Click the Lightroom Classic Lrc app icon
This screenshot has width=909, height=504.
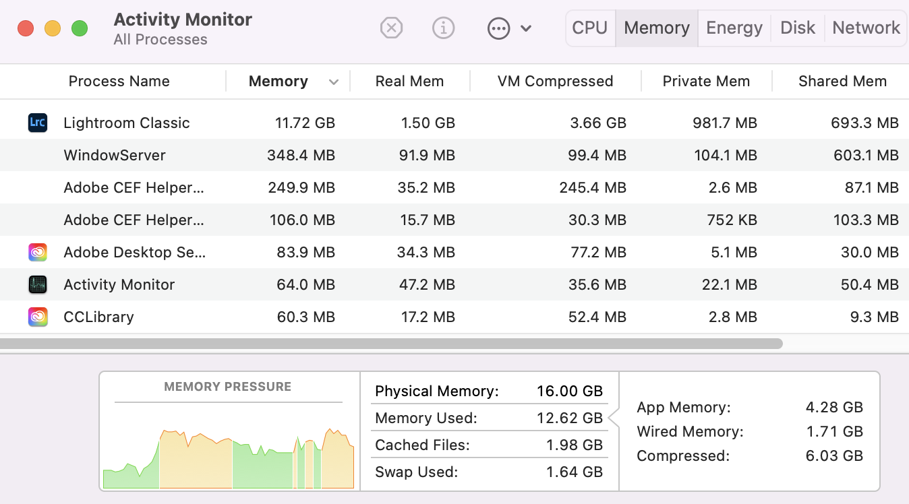coord(38,123)
